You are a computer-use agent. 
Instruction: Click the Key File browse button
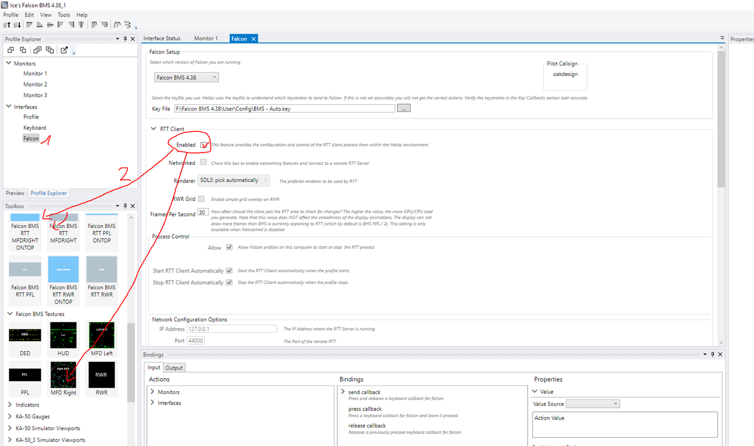[404, 108]
